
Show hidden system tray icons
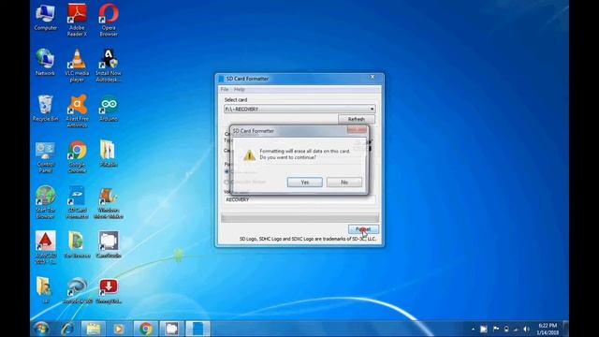pos(473,329)
